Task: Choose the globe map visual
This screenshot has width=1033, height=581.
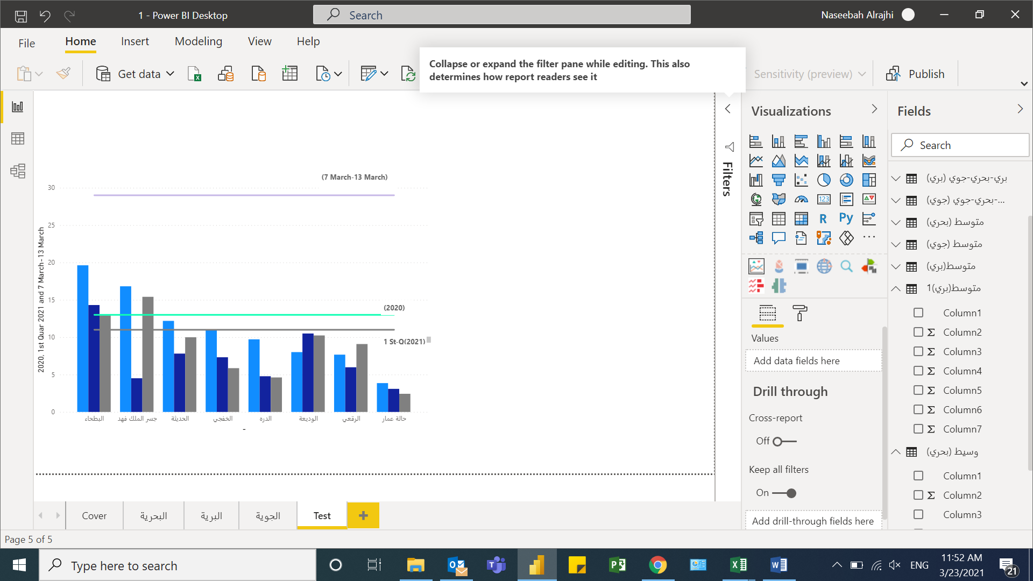Action: point(756,200)
